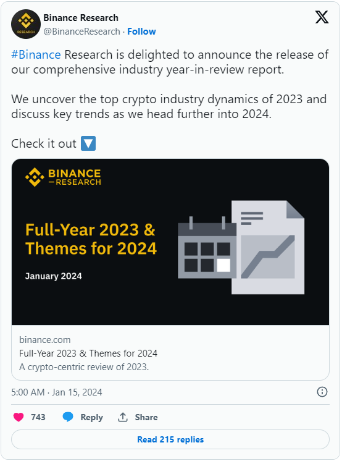Click Read 215 replies button
Viewport: 342px width, 461px height.
click(x=170, y=439)
